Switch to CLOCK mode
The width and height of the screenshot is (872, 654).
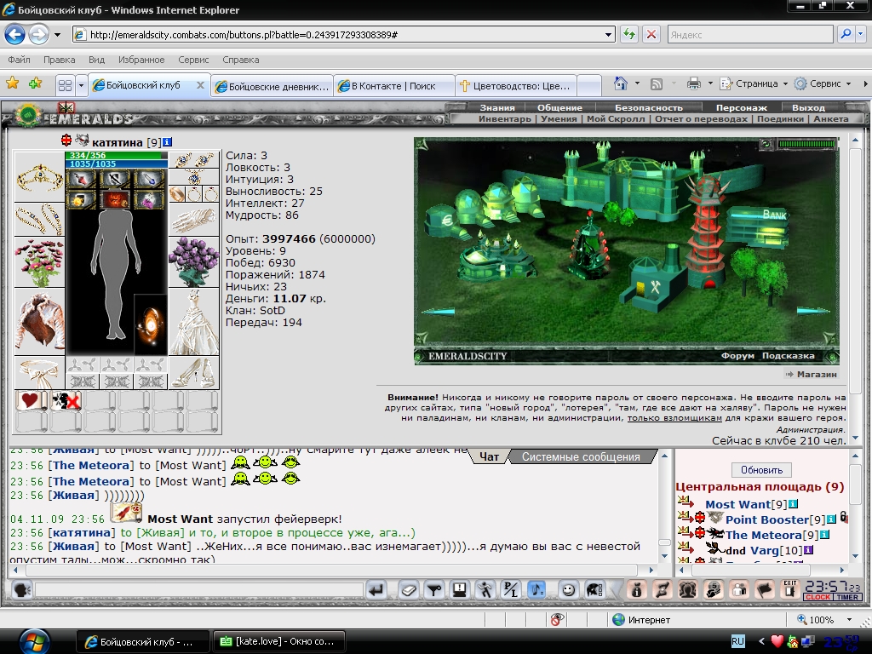click(818, 597)
